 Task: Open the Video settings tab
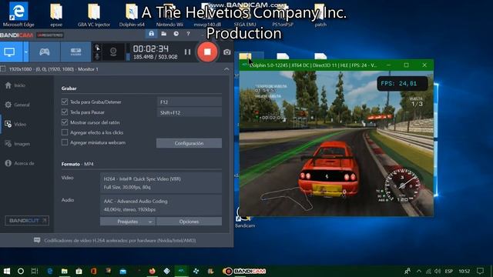coord(15,125)
